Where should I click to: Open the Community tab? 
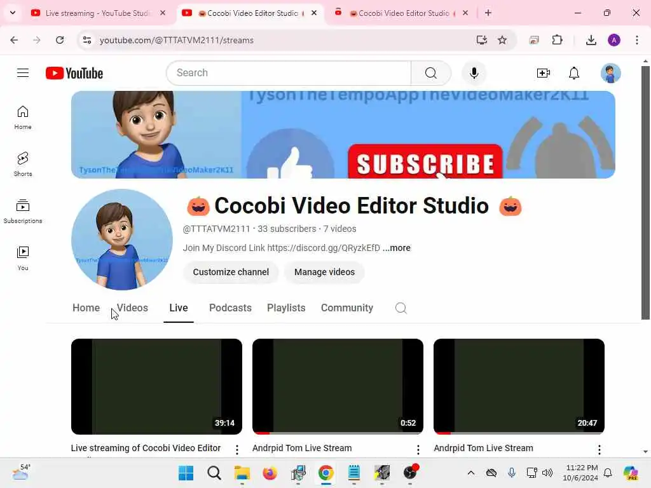click(x=347, y=308)
